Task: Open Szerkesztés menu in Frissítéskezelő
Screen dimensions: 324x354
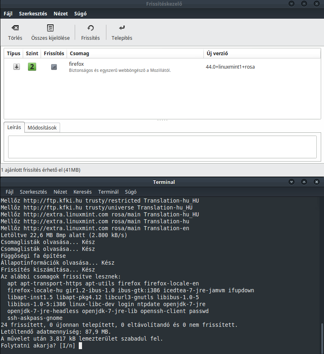Action: point(33,13)
